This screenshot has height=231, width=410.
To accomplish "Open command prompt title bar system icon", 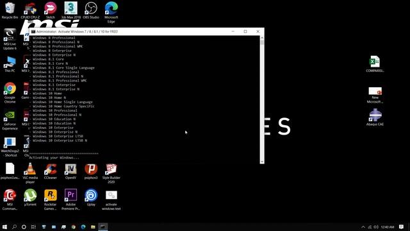I will pos(33,31).
